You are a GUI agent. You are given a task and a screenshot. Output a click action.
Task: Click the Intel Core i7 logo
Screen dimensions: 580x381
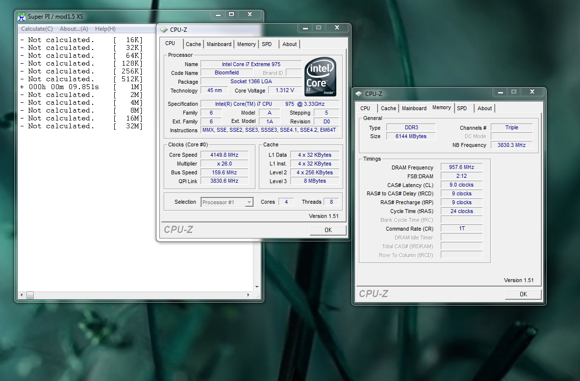pos(320,77)
